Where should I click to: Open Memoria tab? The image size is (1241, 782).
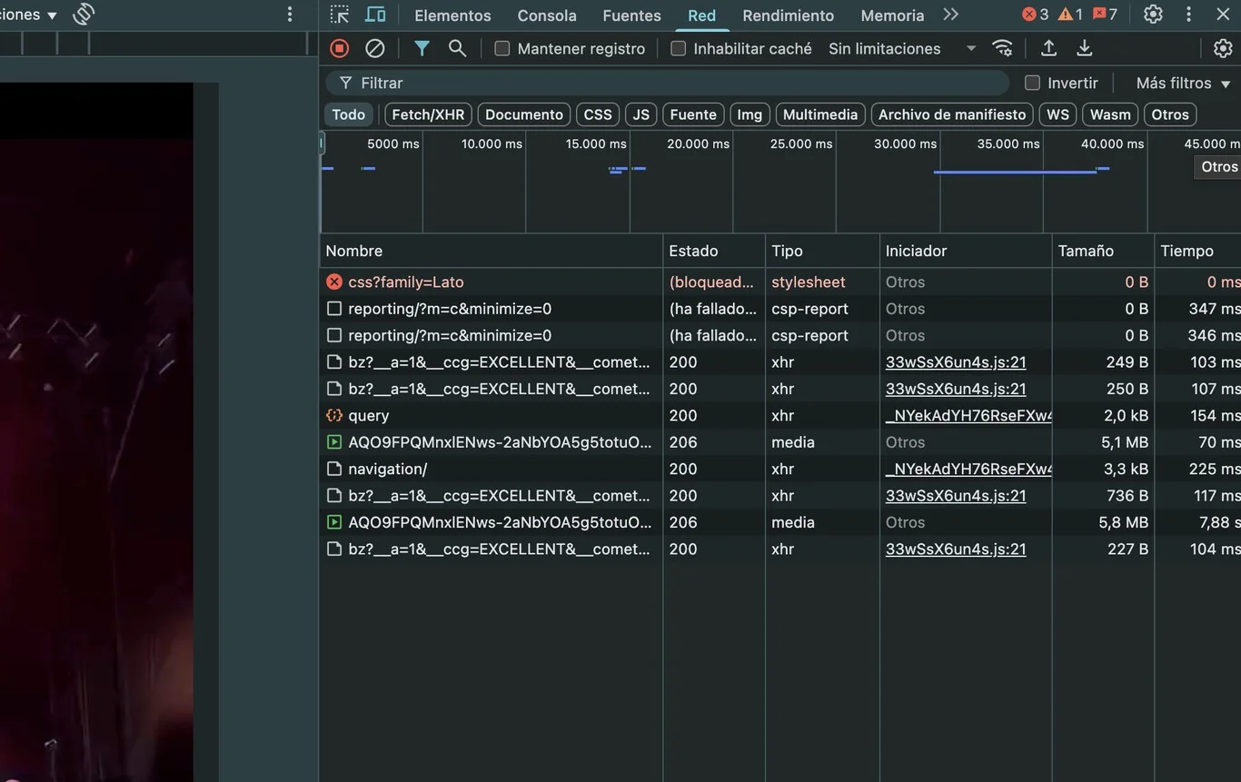(x=892, y=15)
